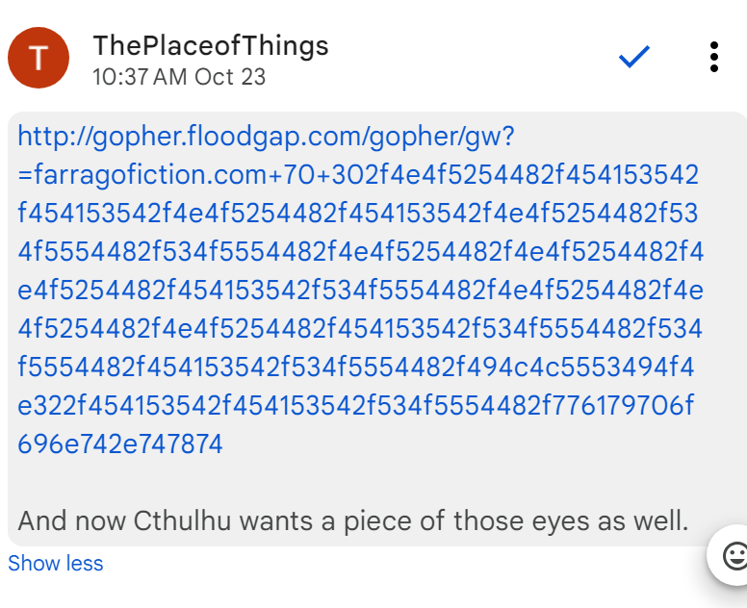Click the URL line starting f5554482f4541
Screen dimensions: 747x608
pyautogui.click(x=356, y=368)
